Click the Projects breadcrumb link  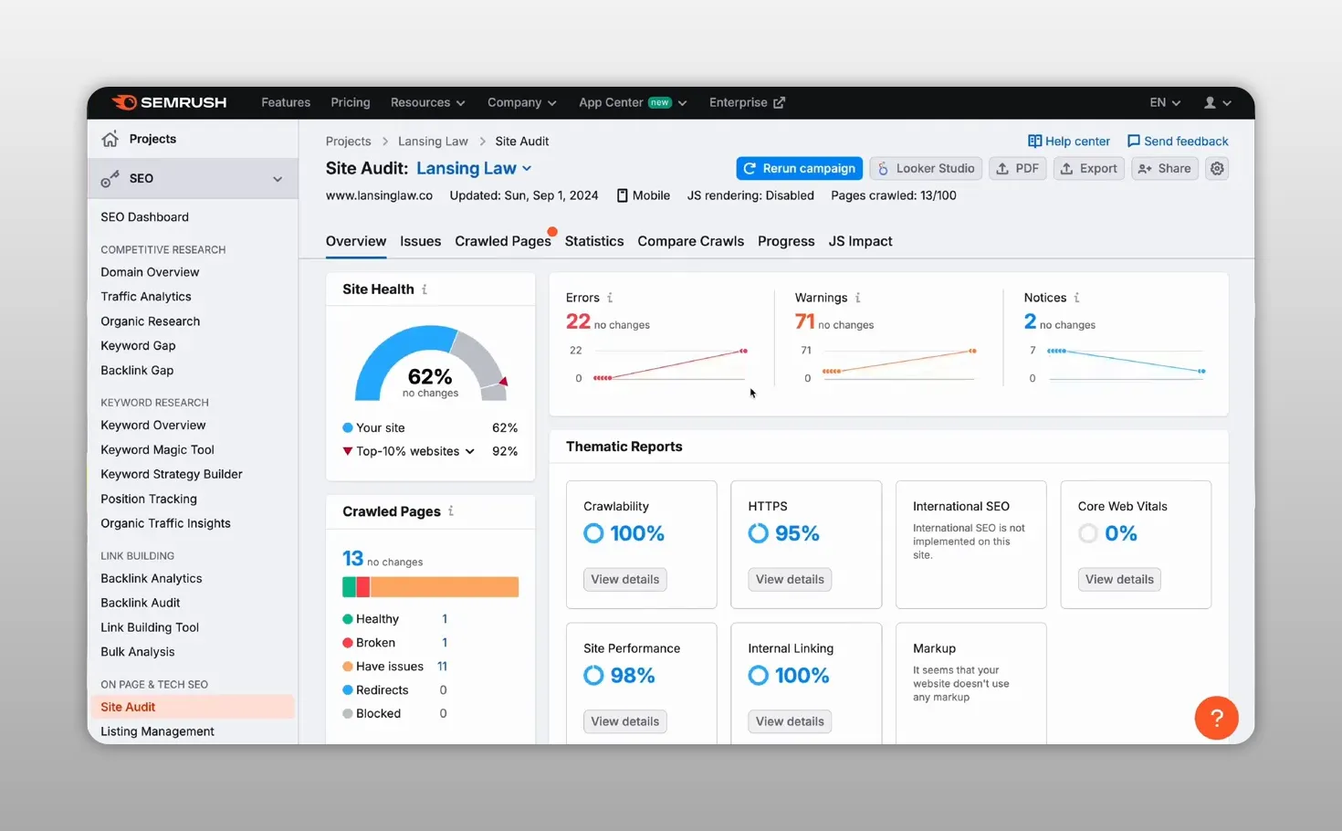pos(349,142)
